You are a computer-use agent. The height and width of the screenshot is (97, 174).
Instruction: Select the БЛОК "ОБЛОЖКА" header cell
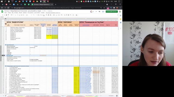point(69,22)
